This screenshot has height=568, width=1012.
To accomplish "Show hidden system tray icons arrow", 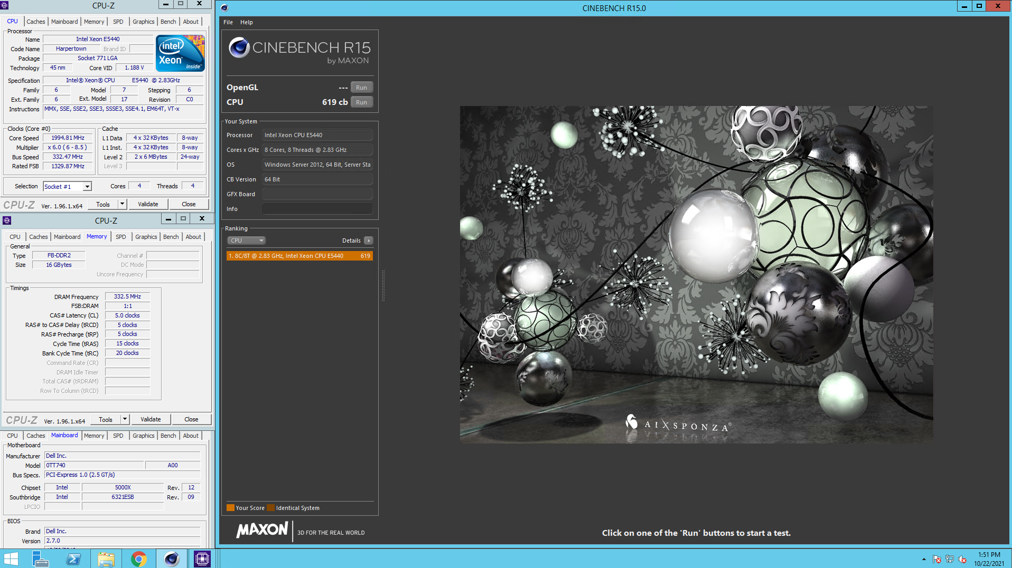I will [x=924, y=559].
